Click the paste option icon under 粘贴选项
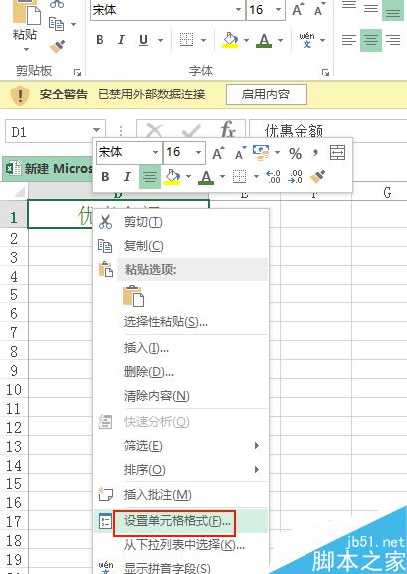Image resolution: width=407 pixels, height=574 pixels. pos(133,295)
